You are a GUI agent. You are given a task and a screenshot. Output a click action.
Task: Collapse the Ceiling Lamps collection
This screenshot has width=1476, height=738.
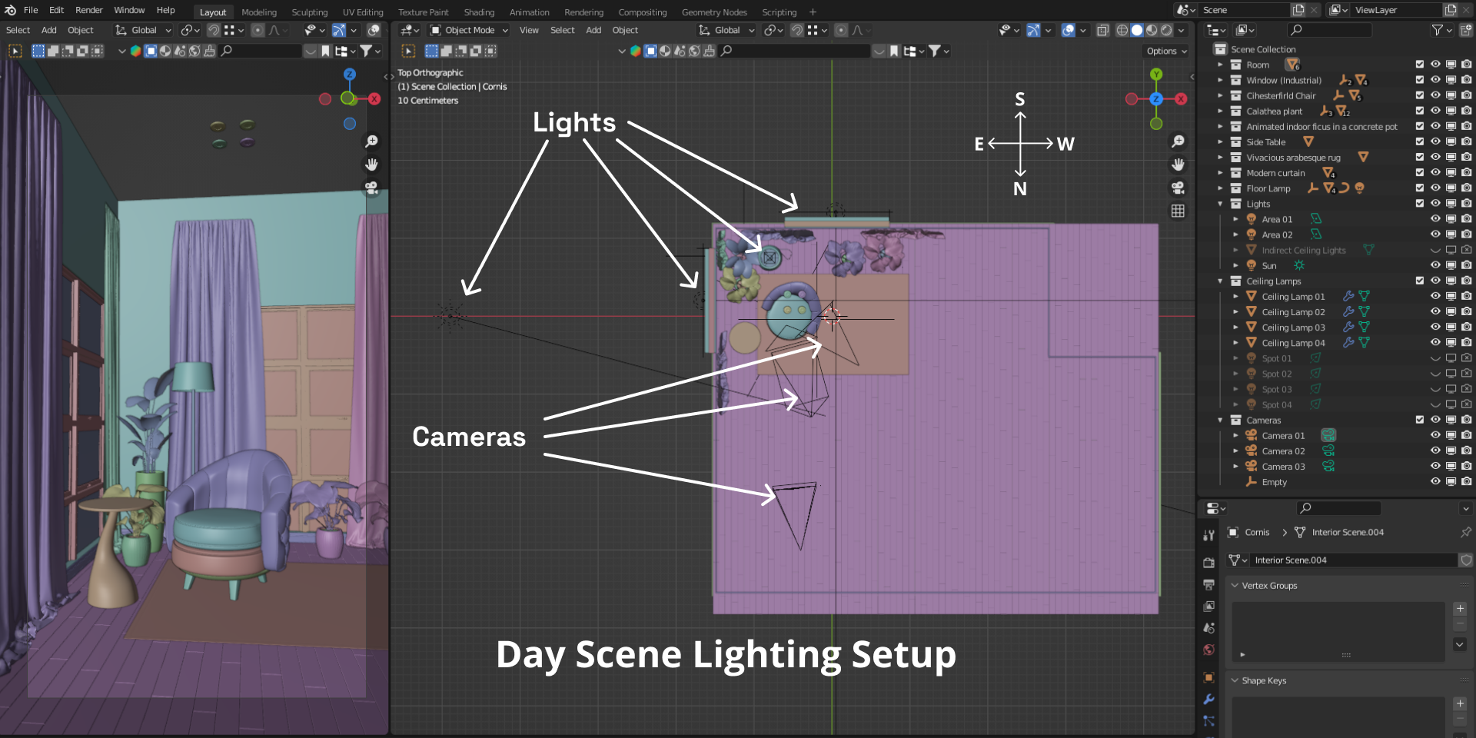click(1221, 281)
